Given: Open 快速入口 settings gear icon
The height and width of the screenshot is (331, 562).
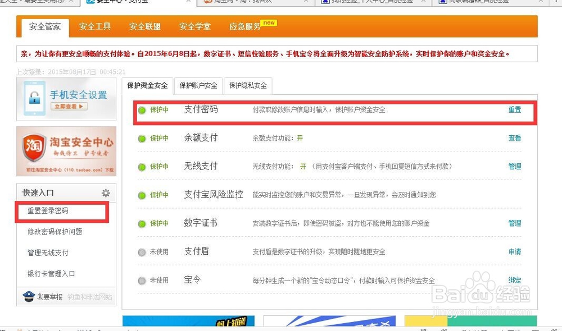Looking at the screenshot, I should (x=106, y=193).
